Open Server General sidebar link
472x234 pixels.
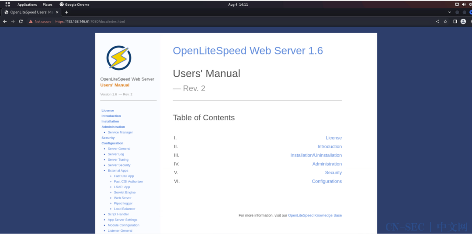[119, 149]
